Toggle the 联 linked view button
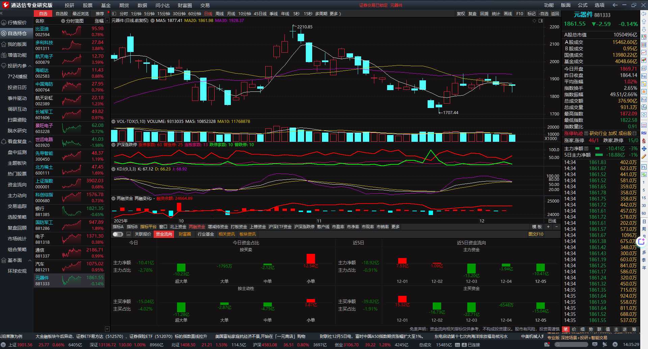 click(599, 329)
